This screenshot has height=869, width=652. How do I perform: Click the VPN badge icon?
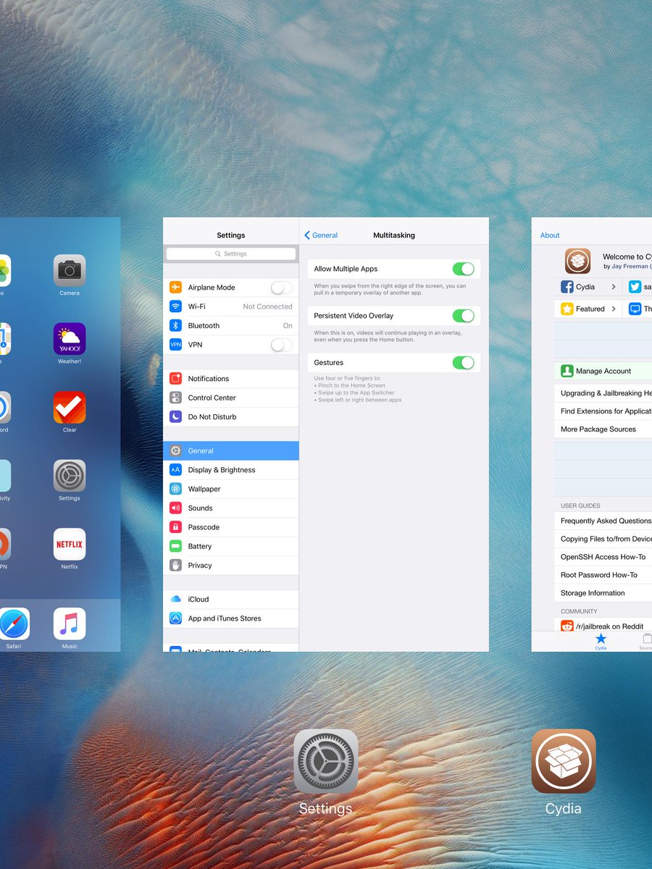[175, 345]
